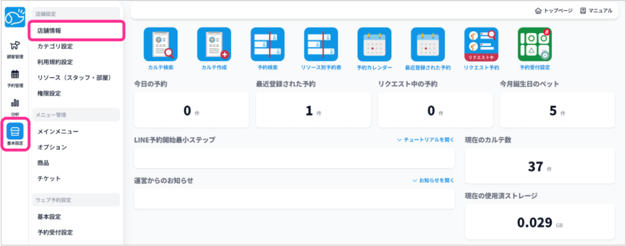
Task: Select 基本設定 in the left sidebar
Action: point(15,135)
